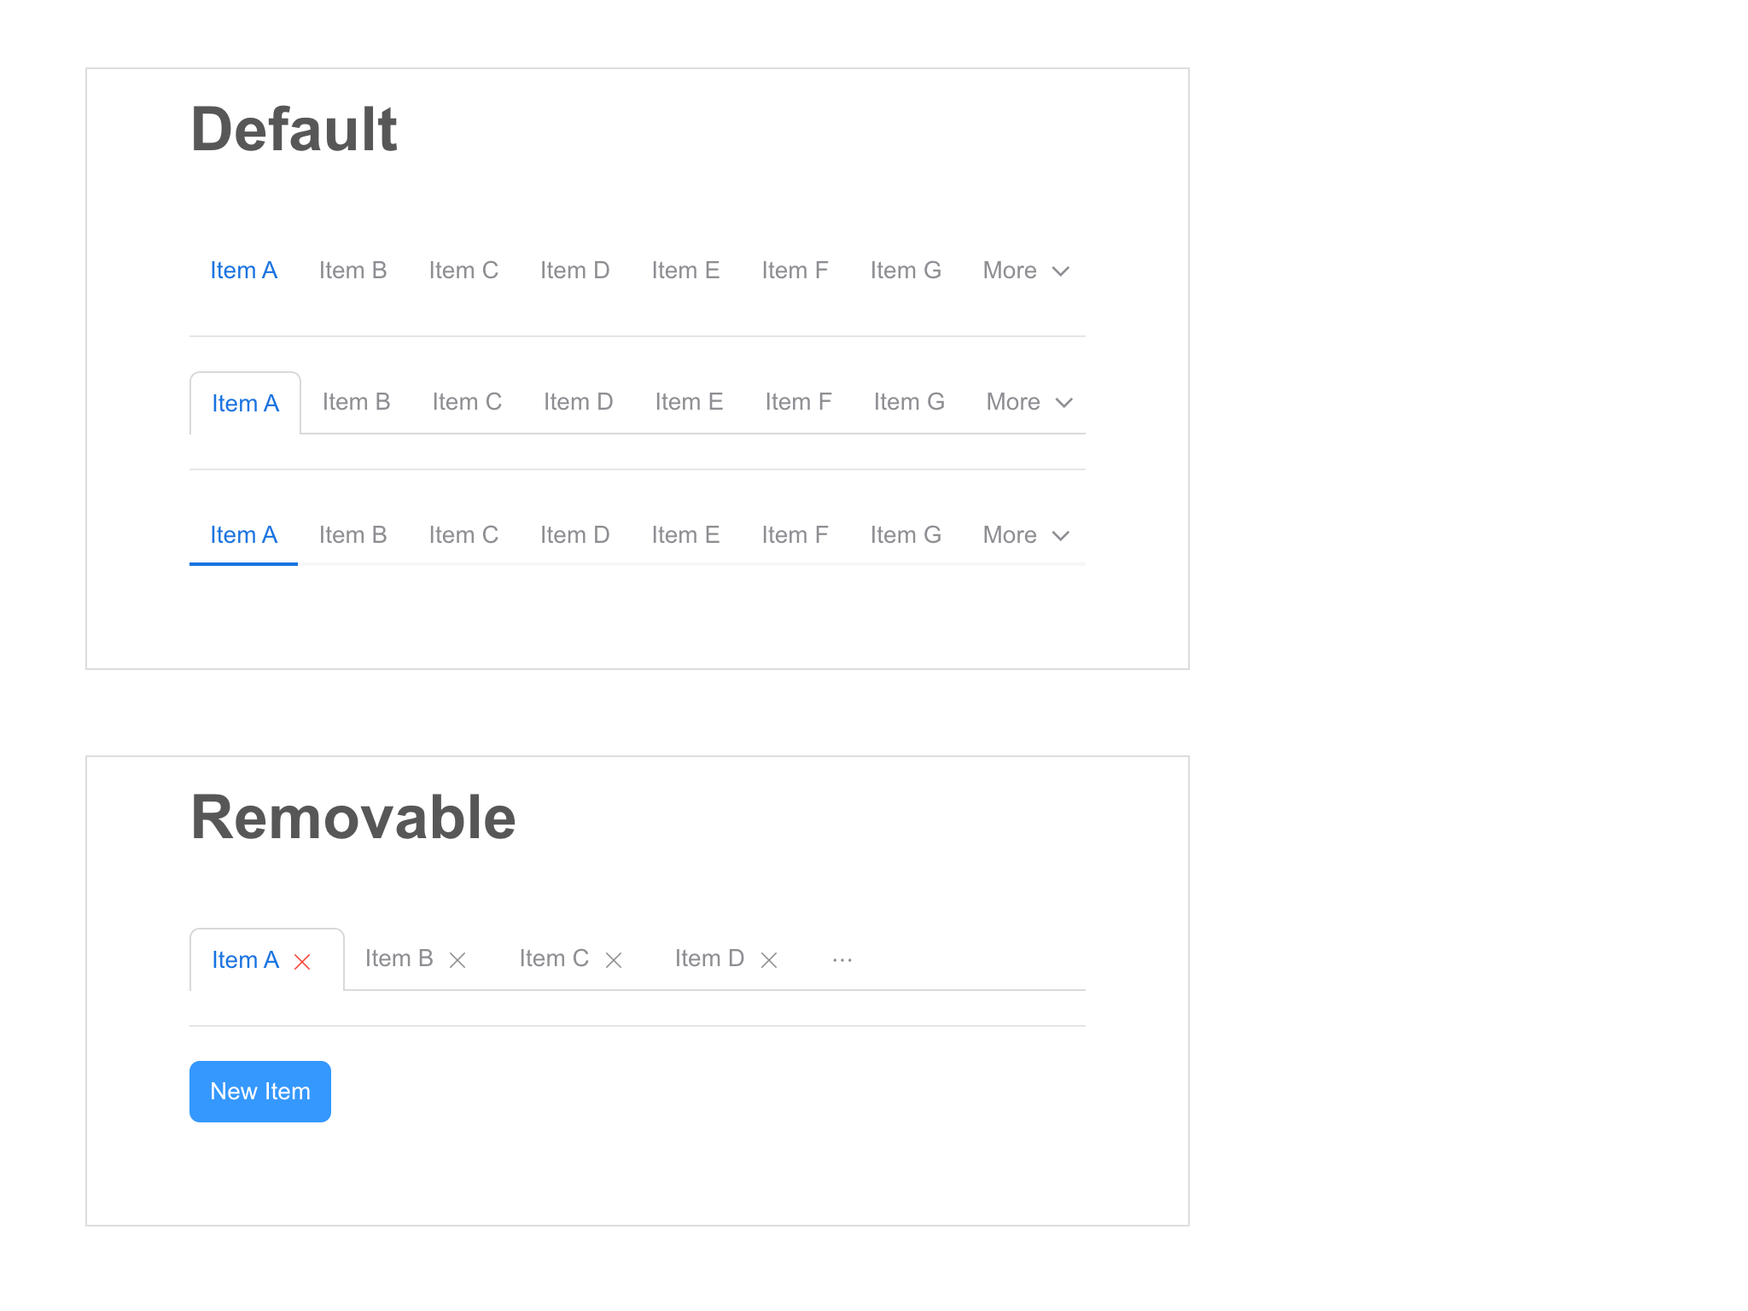The height and width of the screenshot is (1311, 1748).
Task: Switch to Item F in card-style tabs
Action: [798, 403]
